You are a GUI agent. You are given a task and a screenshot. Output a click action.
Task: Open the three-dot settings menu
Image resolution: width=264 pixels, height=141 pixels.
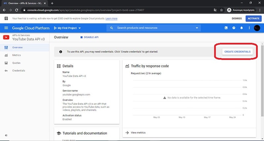pyautogui.click(x=249, y=28)
